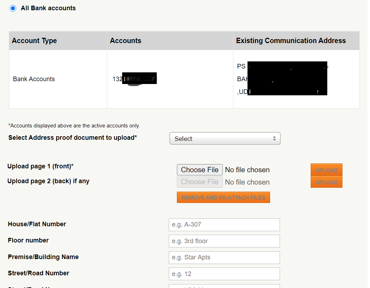Image resolution: width=370 pixels, height=288 pixels.
Task: Click inside the House/Flat Number field
Action: [x=224, y=225]
